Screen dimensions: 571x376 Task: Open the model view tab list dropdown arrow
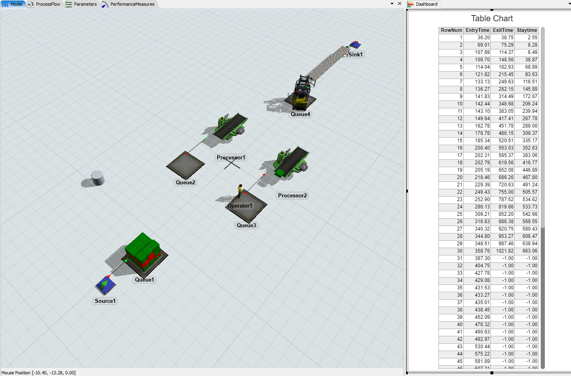click(392, 4)
